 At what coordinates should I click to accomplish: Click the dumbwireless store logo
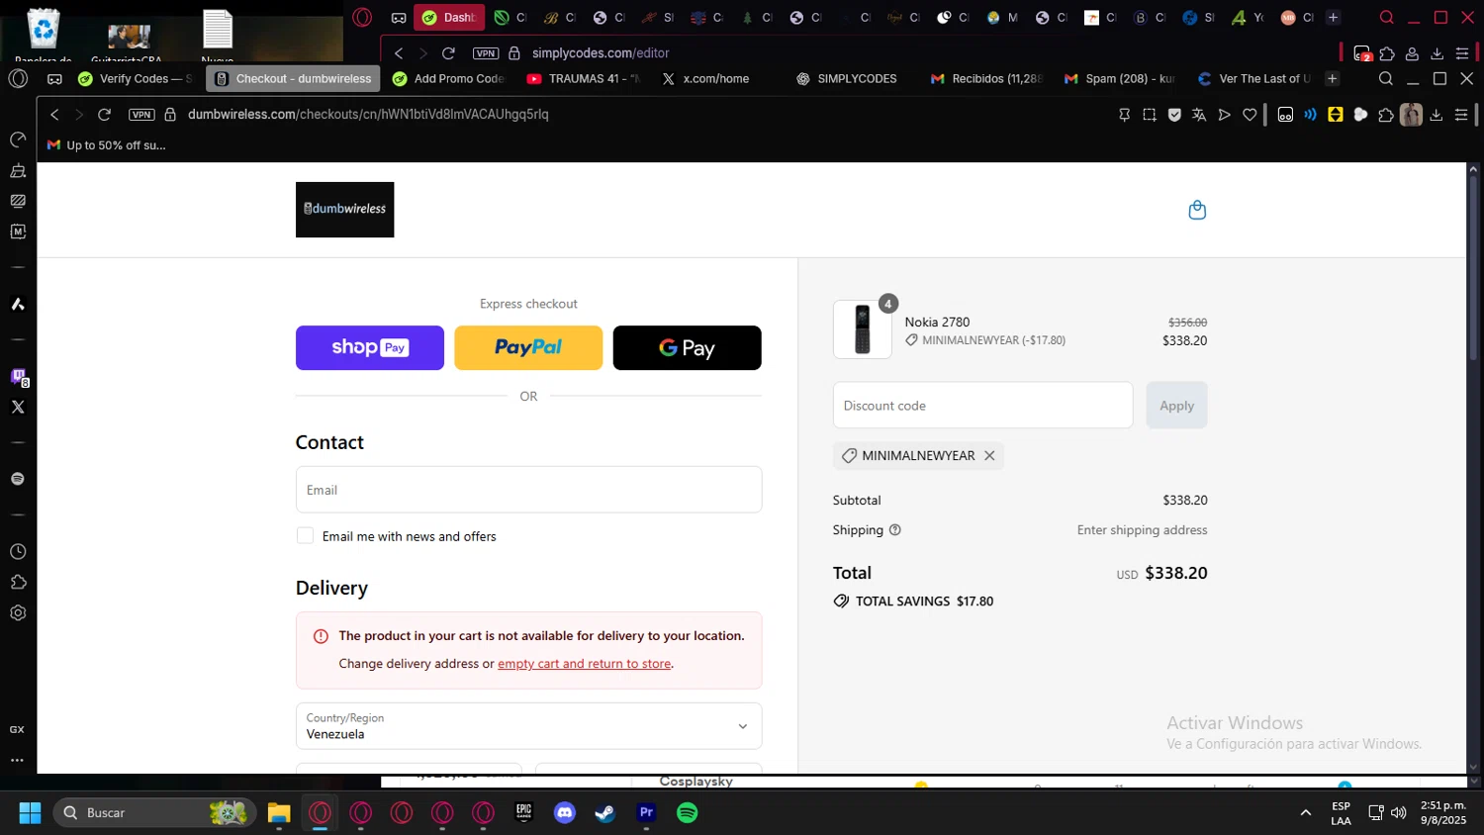point(344,210)
